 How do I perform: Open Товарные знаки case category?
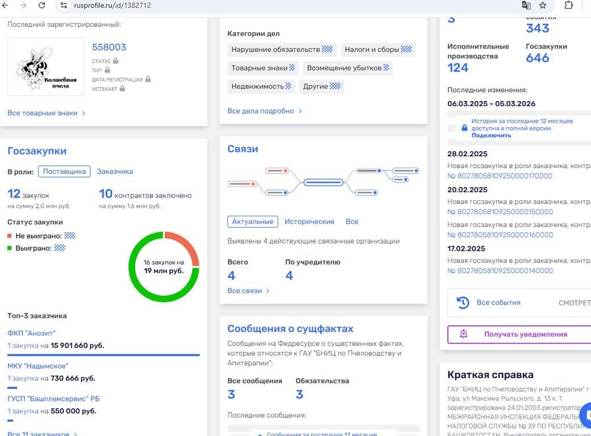click(x=263, y=68)
